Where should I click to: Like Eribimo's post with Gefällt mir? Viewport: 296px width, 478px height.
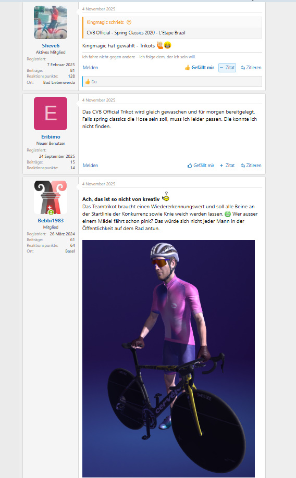point(201,166)
